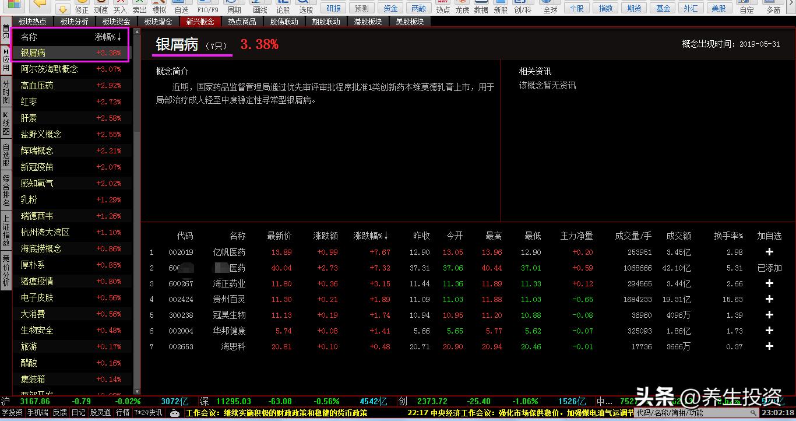
Task: Click the 卖出 sell icon
Action: click(139, 7)
